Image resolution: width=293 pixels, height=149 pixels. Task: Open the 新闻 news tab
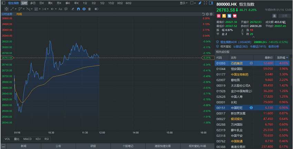tap(24, 146)
